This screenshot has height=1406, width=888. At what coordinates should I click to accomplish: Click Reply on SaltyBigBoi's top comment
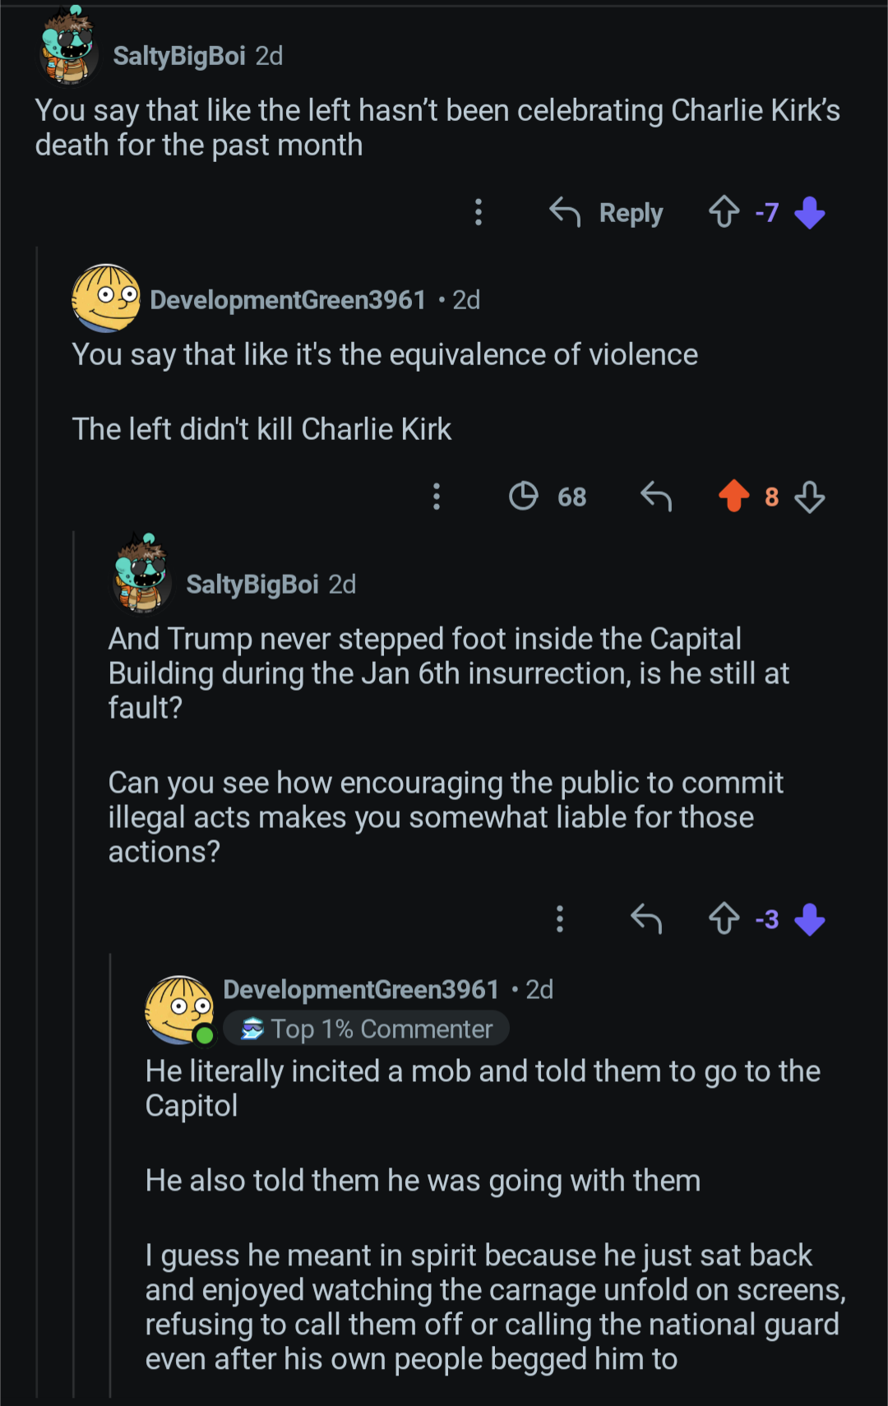[x=606, y=213]
